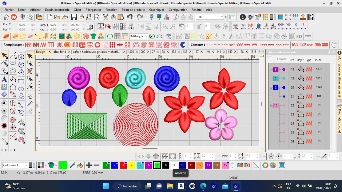This screenshot has width=342, height=192.
Task: Pick the Rectangle shape tool
Action: coord(21,81)
